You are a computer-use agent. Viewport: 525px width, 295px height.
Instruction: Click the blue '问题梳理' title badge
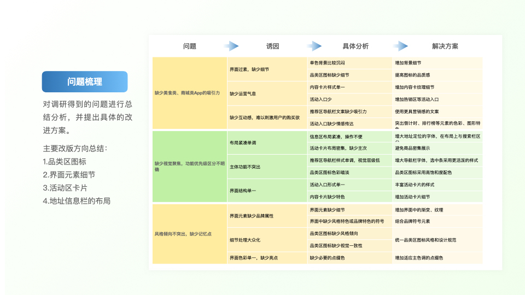(85, 81)
